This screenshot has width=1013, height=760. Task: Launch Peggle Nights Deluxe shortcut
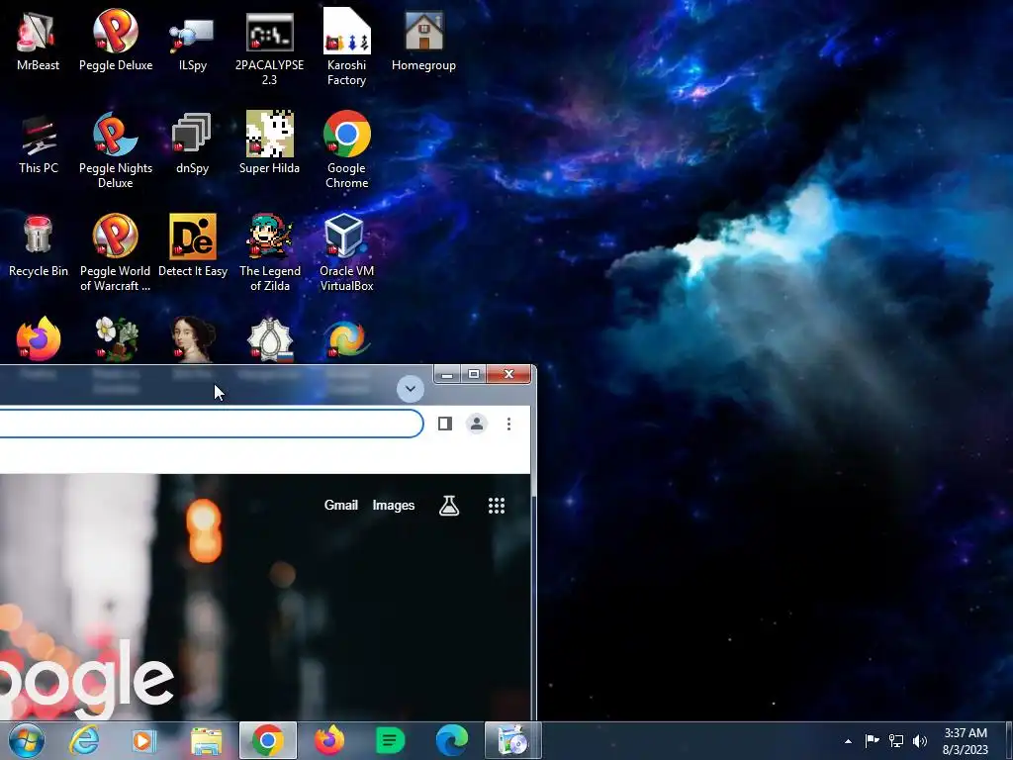tap(116, 149)
